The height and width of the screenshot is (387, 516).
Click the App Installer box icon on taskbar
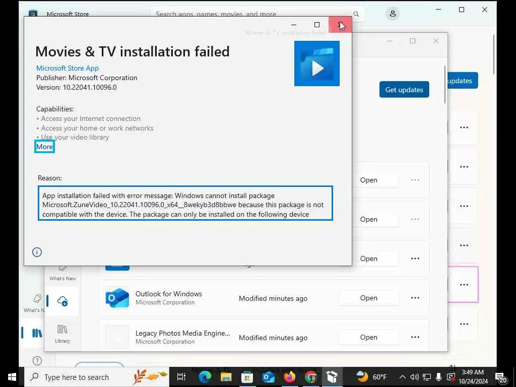coord(332,377)
